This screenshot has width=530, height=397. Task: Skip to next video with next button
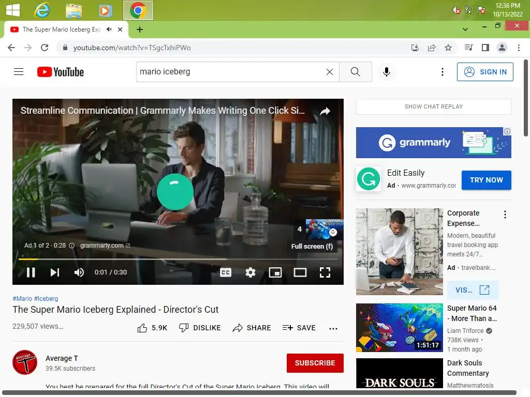click(x=55, y=272)
